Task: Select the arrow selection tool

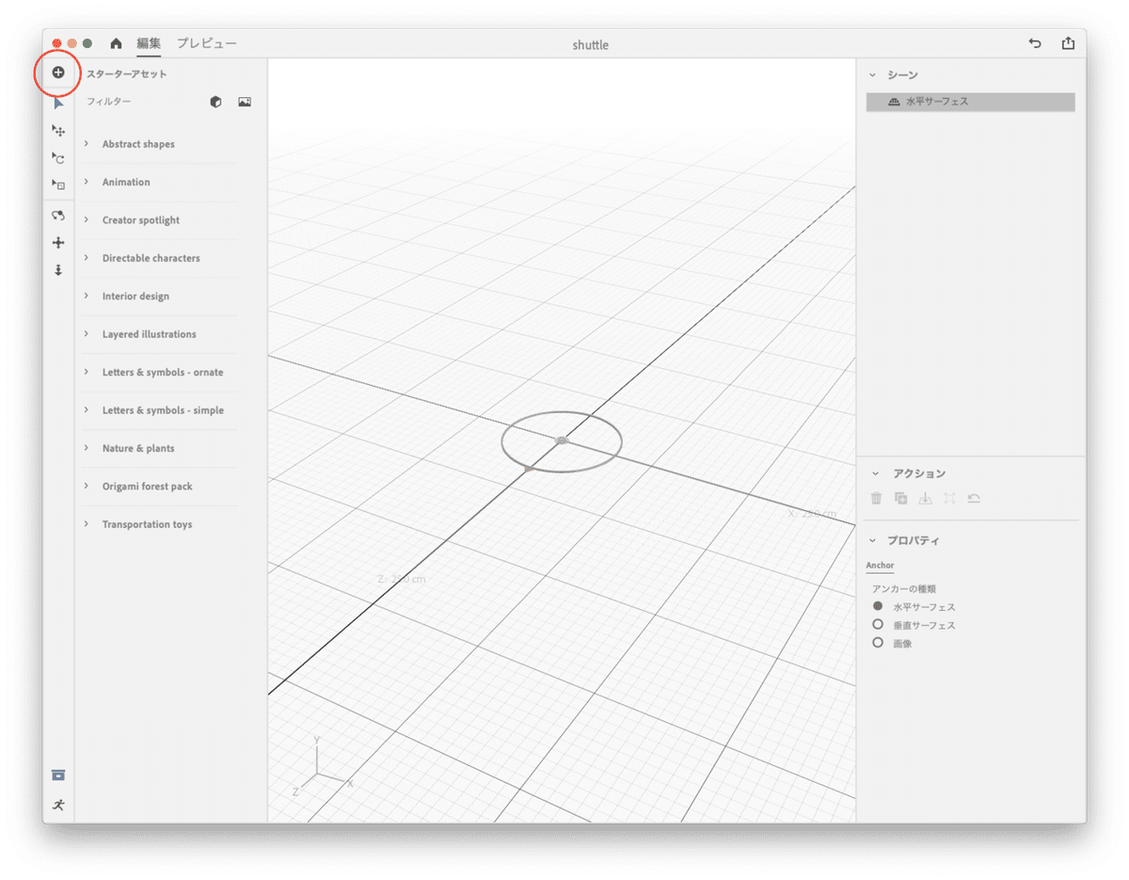Action: tap(58, 104)
